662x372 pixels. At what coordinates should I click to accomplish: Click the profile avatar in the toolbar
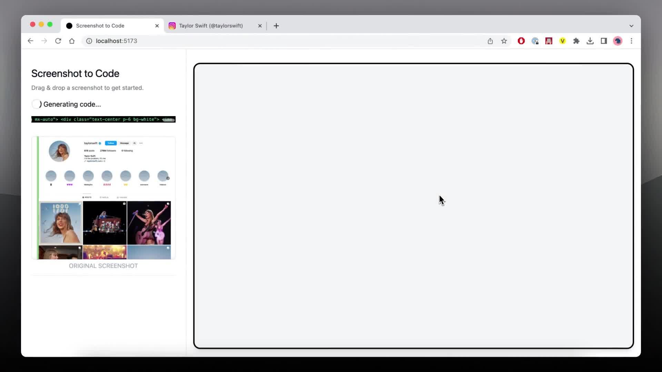(x=618, y=41)
